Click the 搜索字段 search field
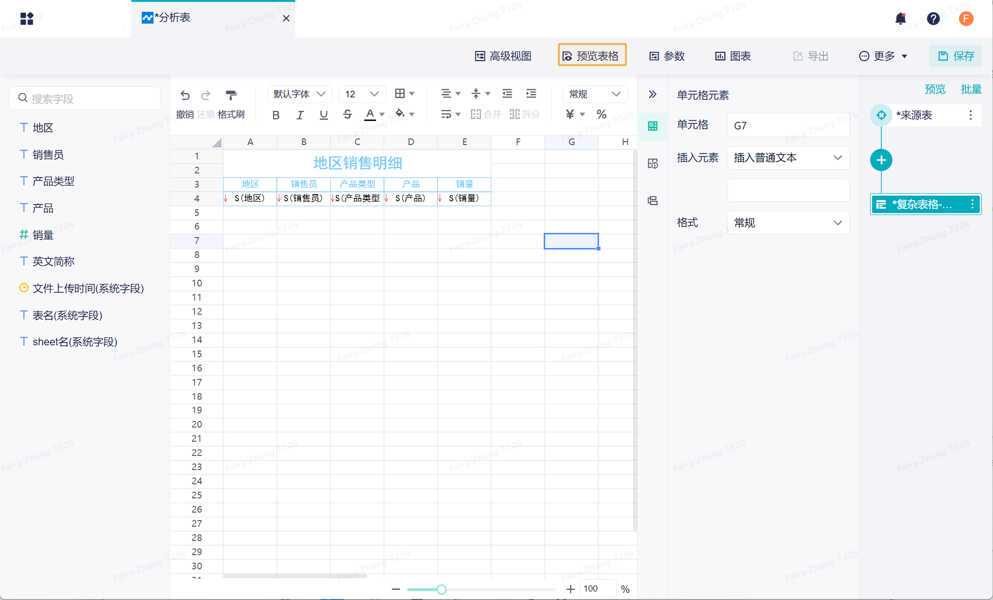Image resolution: width=993 pixels, height=600 pixels. [85, 98]
